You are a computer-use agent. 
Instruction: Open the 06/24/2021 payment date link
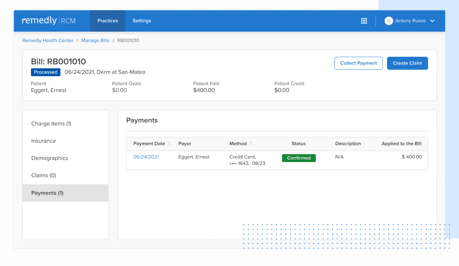(146, 157)
